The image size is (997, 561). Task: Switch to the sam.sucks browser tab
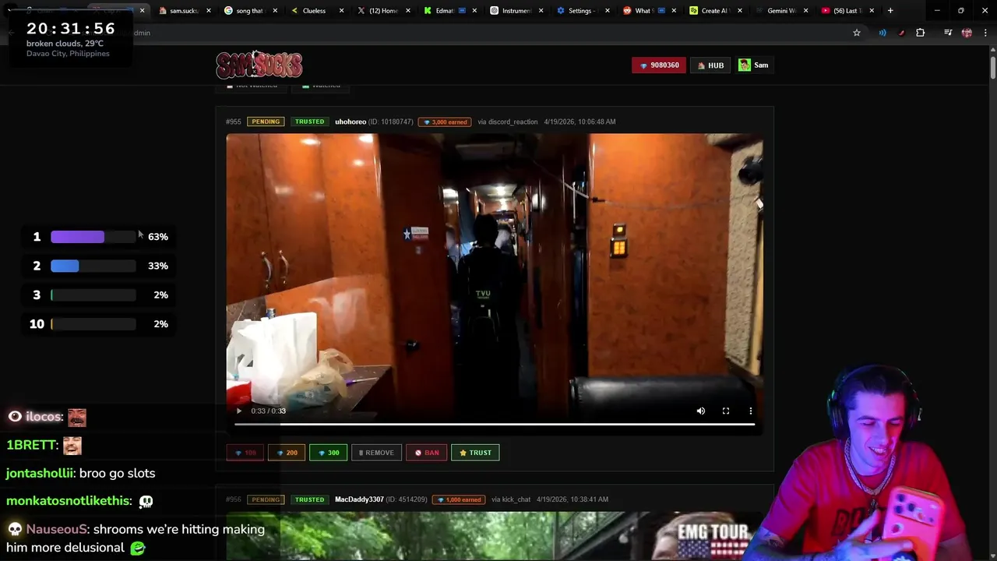click(x=184, y=11)
